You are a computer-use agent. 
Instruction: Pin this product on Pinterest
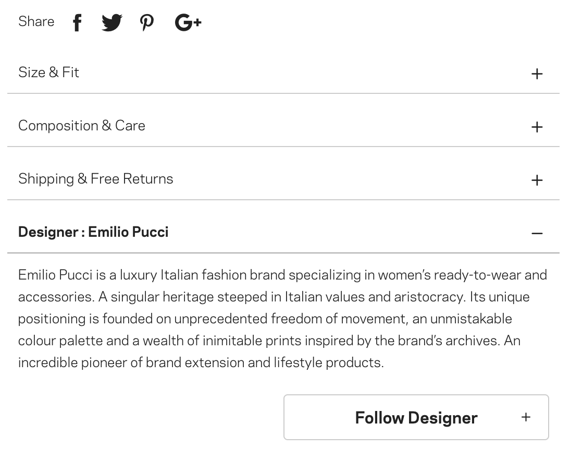147,22
